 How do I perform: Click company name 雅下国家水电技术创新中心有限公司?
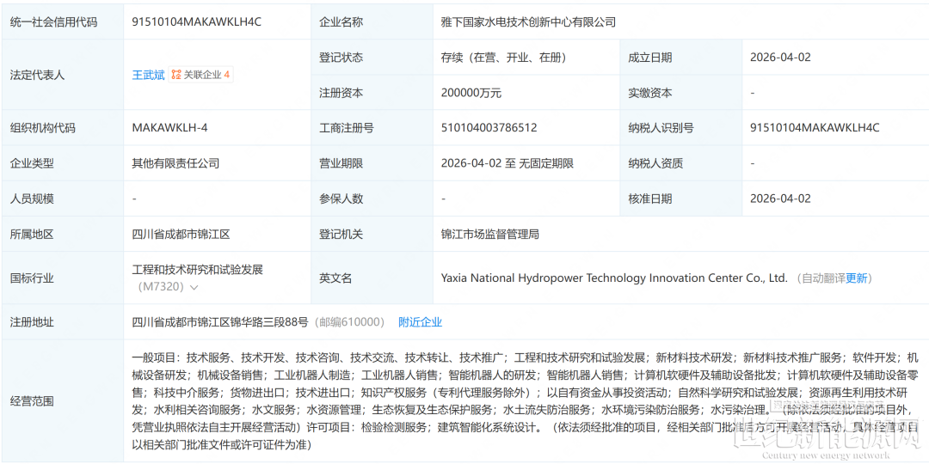tap(528, 22)
